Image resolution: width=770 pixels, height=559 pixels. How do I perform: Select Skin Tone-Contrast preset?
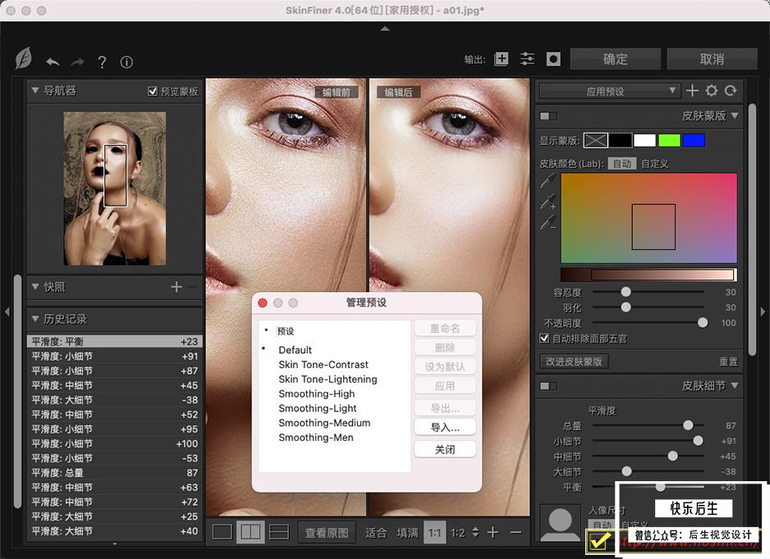(323, 365)
